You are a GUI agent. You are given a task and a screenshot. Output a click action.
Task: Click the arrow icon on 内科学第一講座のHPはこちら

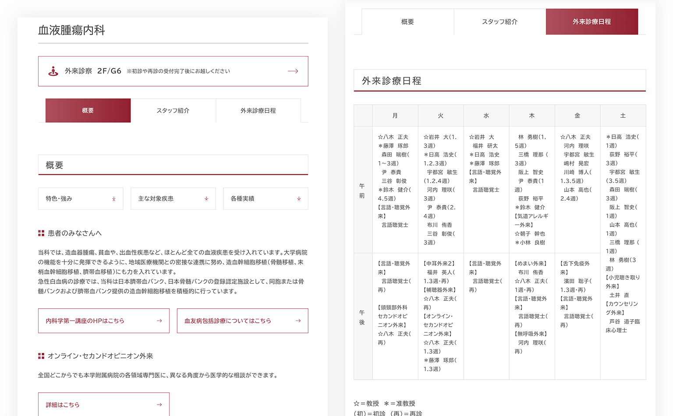pyautogui.click(x=159, y=321)
